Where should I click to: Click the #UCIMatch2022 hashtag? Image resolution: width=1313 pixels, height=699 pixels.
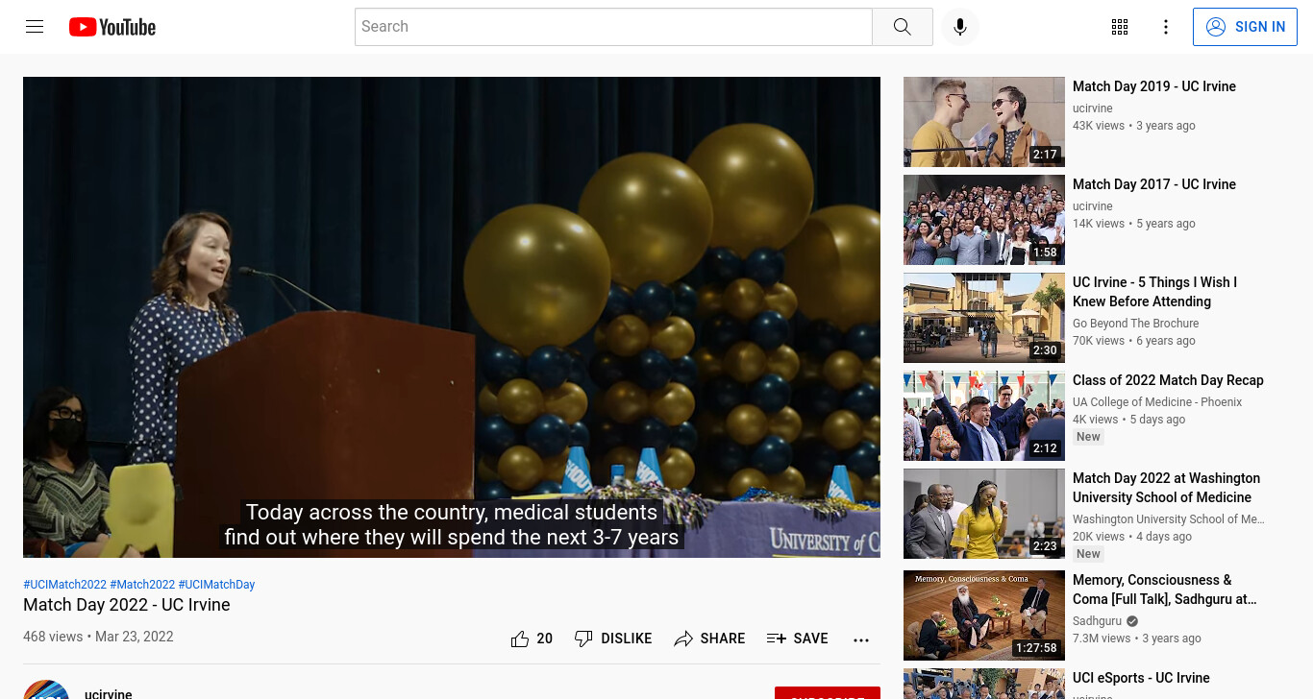65,585
